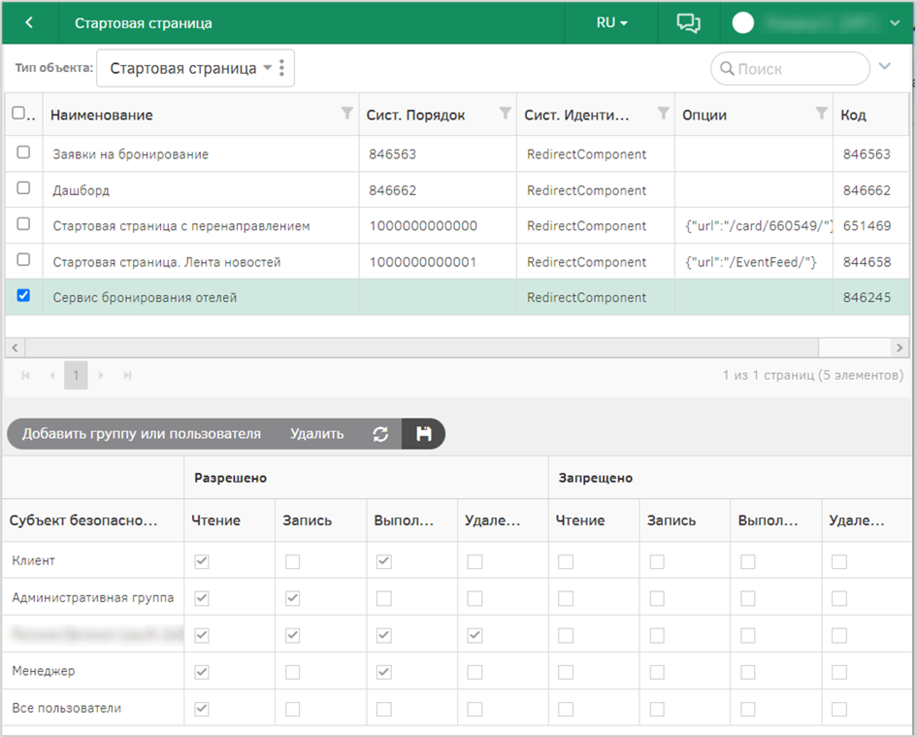Expand the user account menu chevron
Image resolution: width=917 pixels, height=737 pixels.
tap(895, 23)
